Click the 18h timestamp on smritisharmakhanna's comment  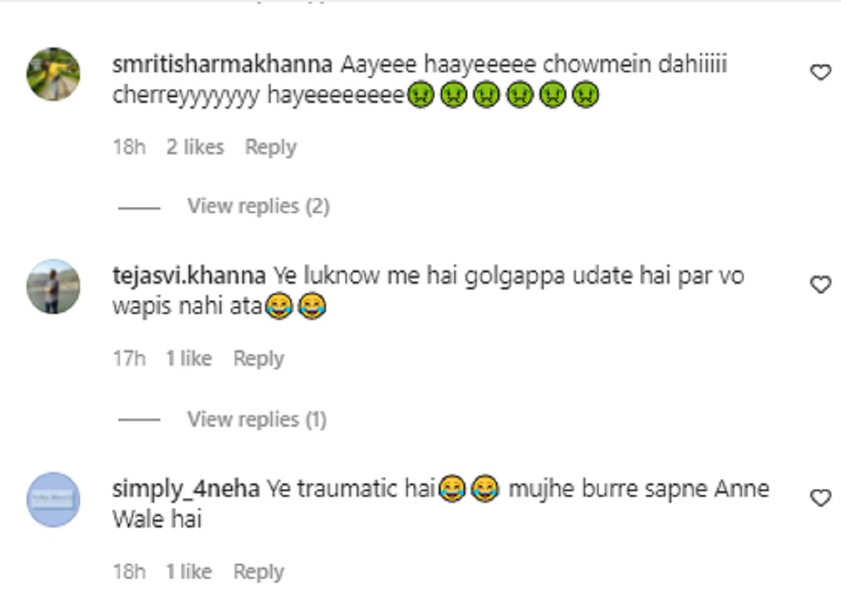pyautogui.click(x=129, y=147)
